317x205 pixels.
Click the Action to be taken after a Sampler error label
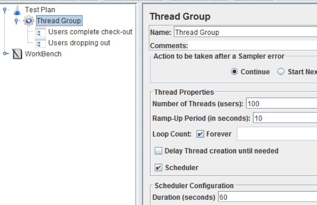pyautogui.click(x=219, y=56)
